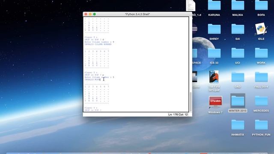The height and width of the screenshot is (154, 274).
Task: Click the DAD folder icon
Action: [x=238, y=77]
